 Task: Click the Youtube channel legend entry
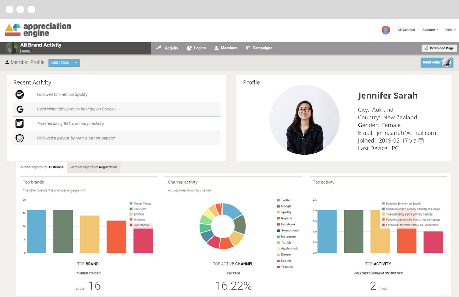click(x=285, y=267)
